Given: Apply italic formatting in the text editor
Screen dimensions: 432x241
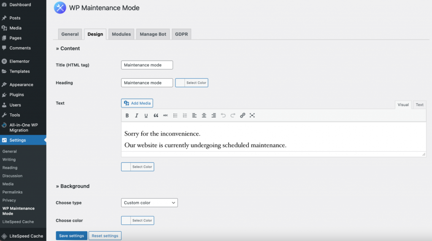Looking at the screenshot, I should tap(137, 115).
